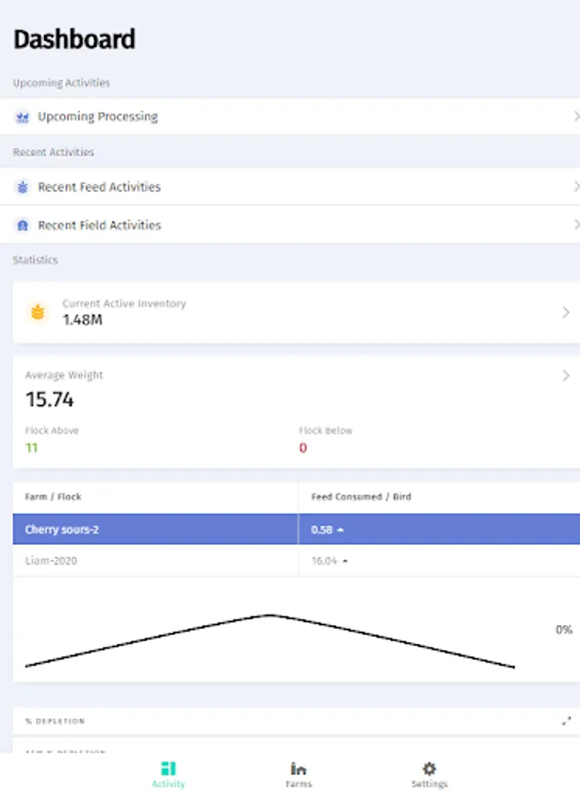Screen dimensions: 580x796
Task: Open Recent Field Activities chevron arrow
Action: 575,225
